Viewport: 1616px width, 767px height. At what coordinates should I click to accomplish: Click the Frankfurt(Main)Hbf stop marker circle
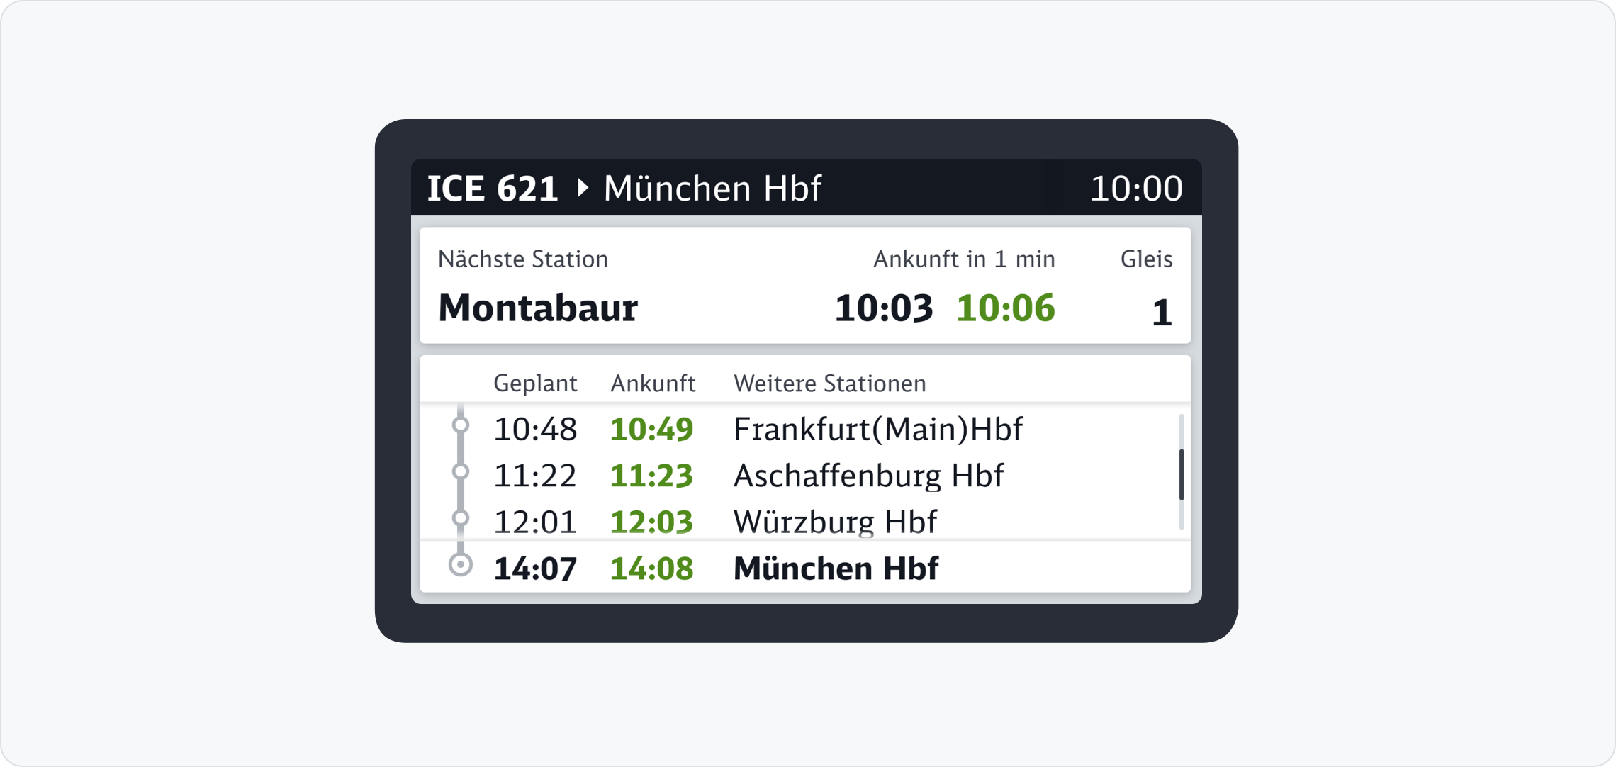coord(461,425)
